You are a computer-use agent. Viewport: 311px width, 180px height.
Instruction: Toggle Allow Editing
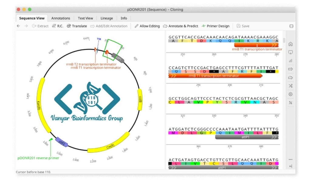147,26
